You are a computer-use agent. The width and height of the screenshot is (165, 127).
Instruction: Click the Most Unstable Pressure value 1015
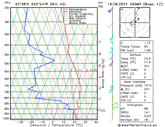[x=148, y=85]
